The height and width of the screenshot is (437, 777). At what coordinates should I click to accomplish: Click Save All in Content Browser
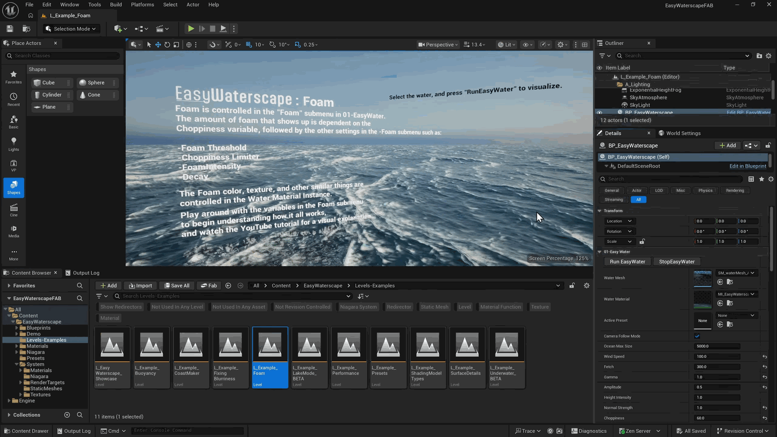(x=176, y=286)
